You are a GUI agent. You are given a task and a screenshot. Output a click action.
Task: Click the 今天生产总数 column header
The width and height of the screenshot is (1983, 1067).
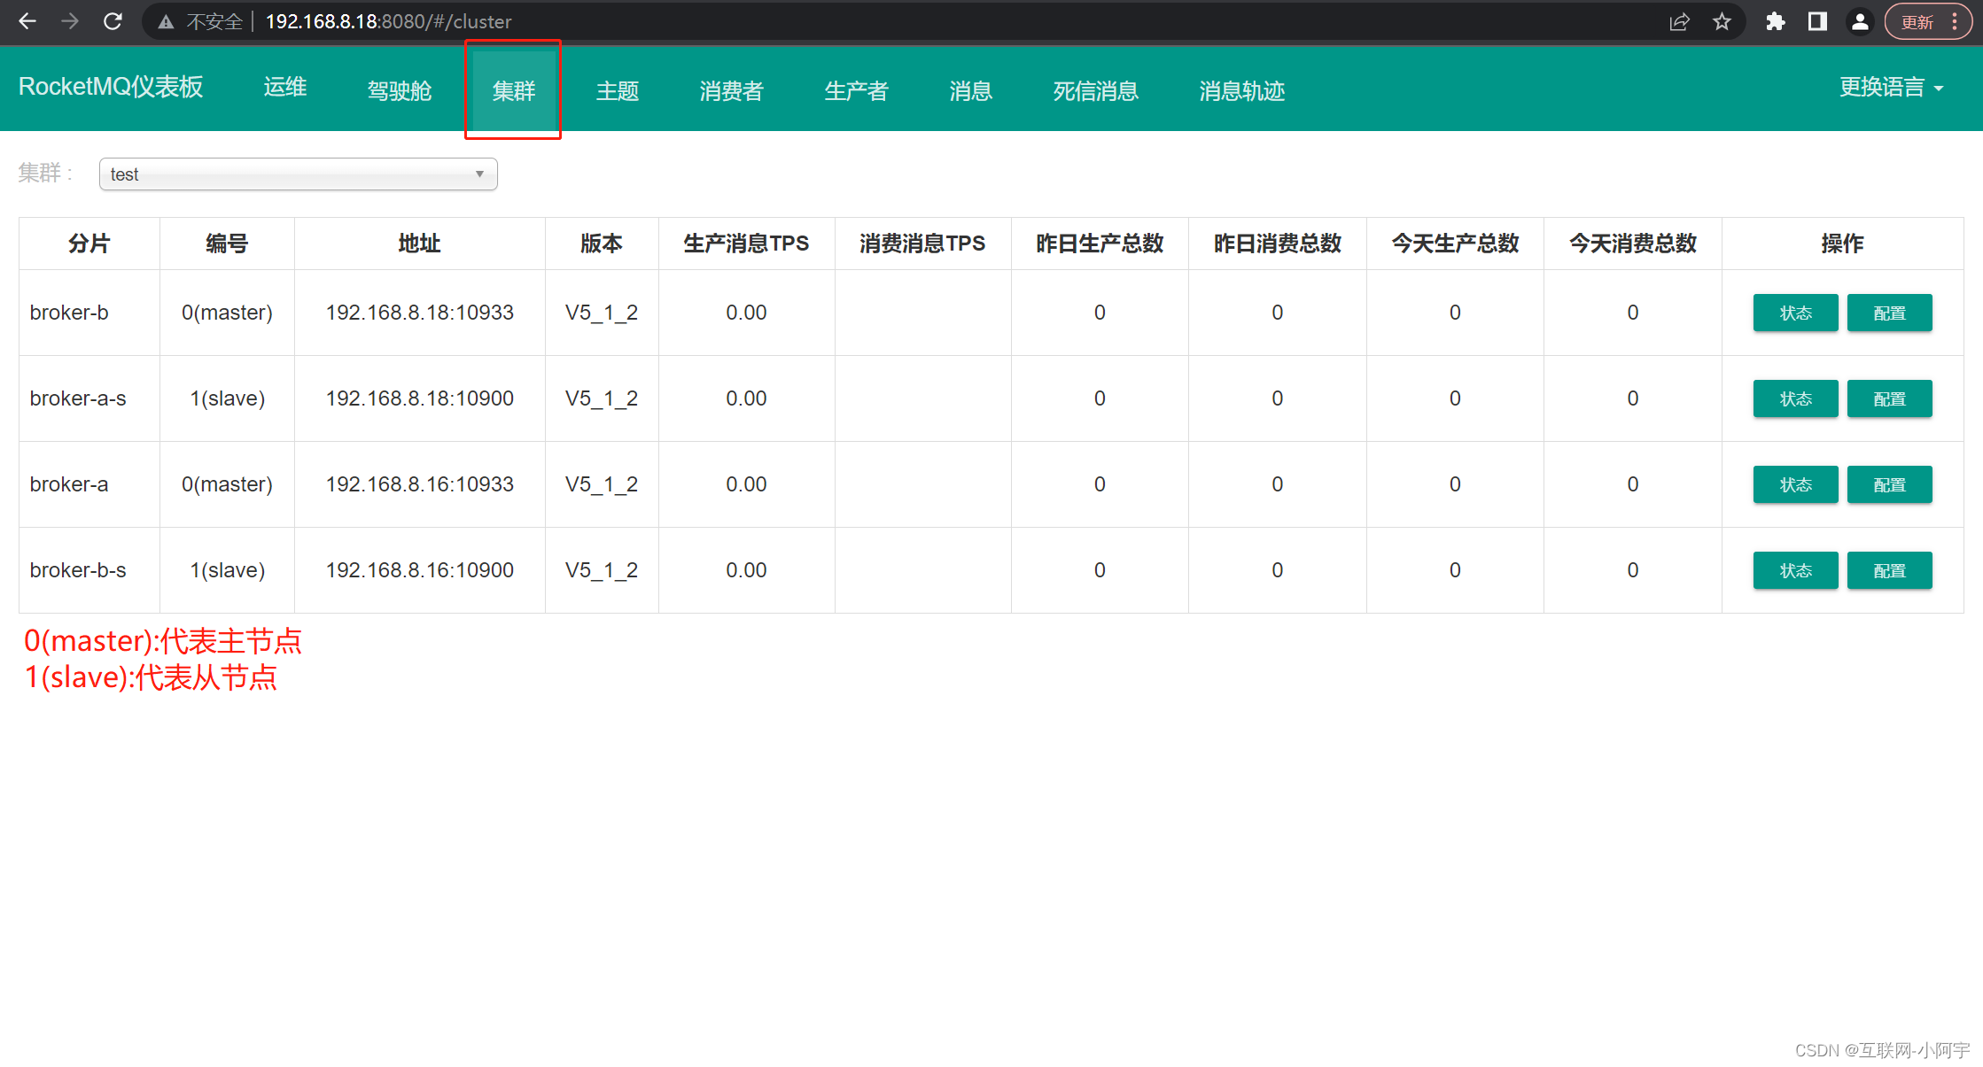(1455, 244)
